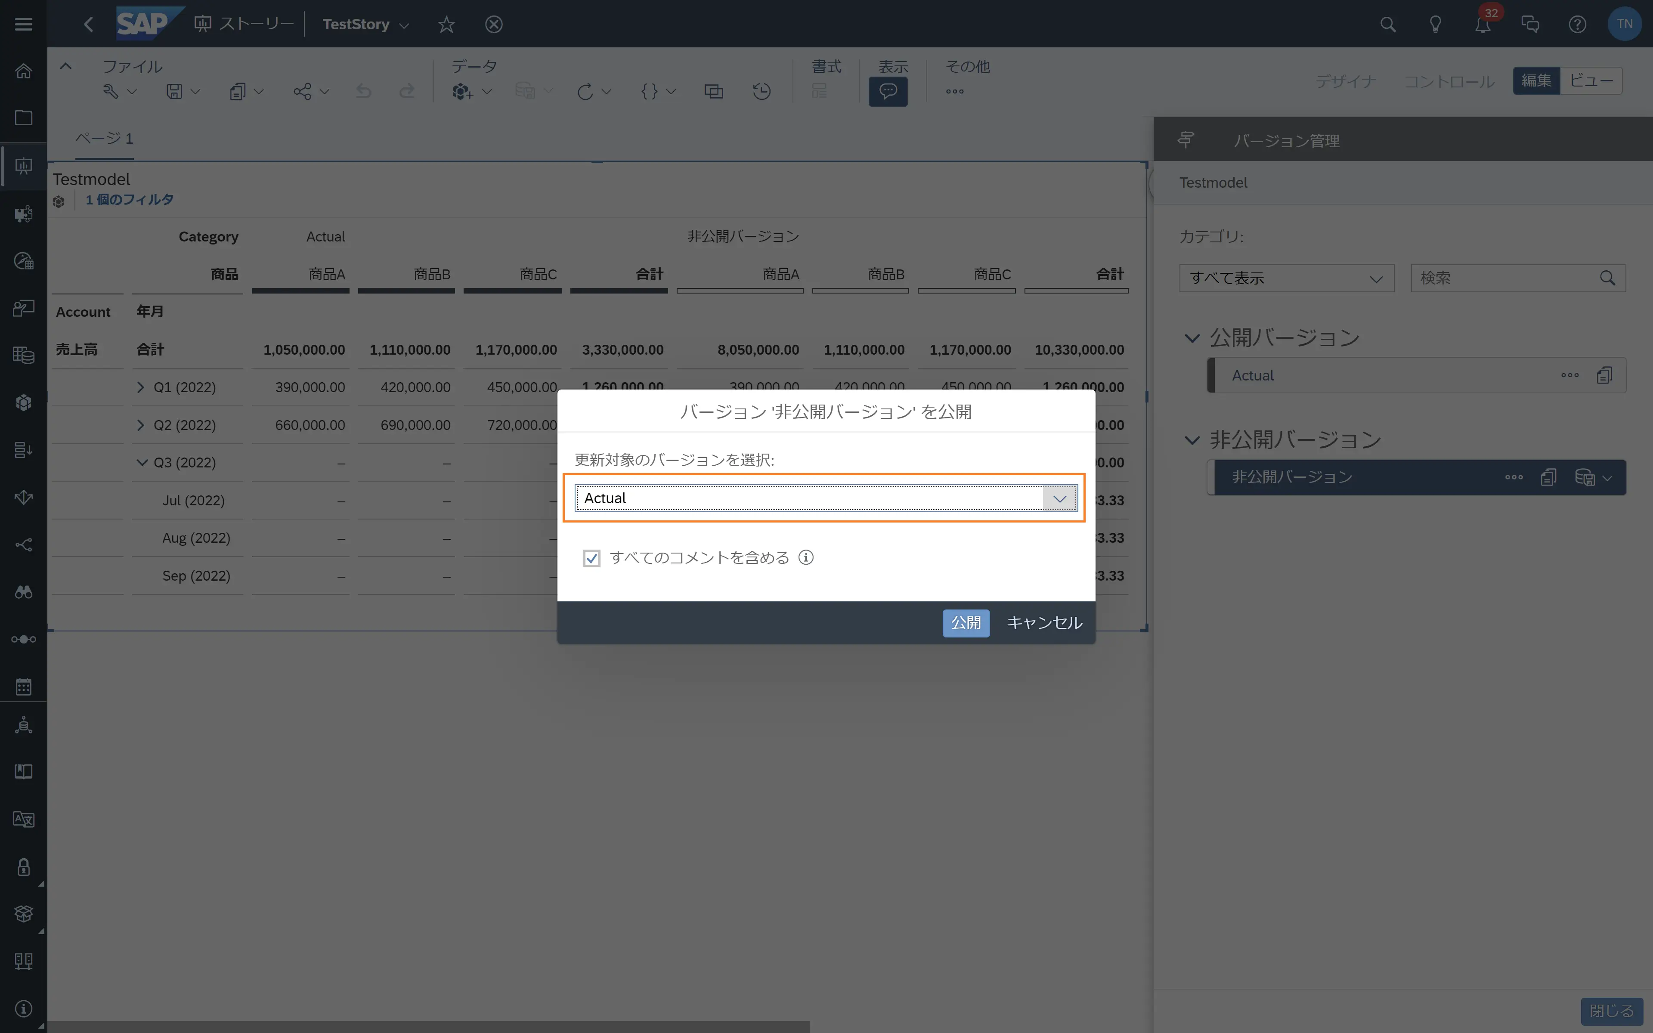Click the 10,330,000.00 total cell
The image size is (1653, 1033).
pyautogui.click(x=1079, y=350)
